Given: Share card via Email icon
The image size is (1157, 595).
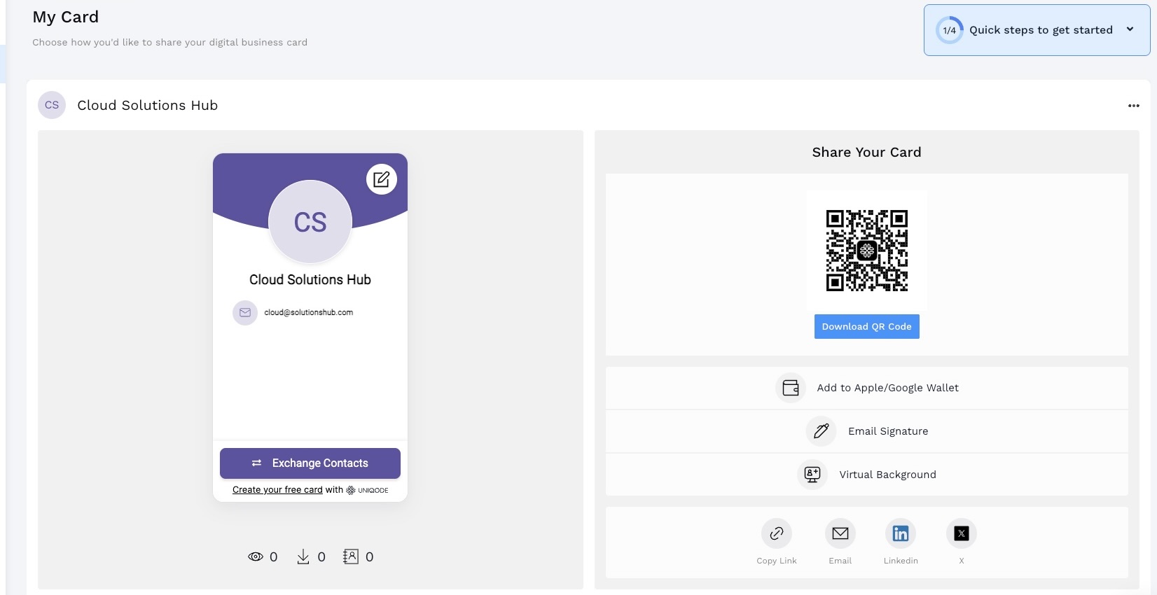Looking at the screenshot, I should coord(840,533).
